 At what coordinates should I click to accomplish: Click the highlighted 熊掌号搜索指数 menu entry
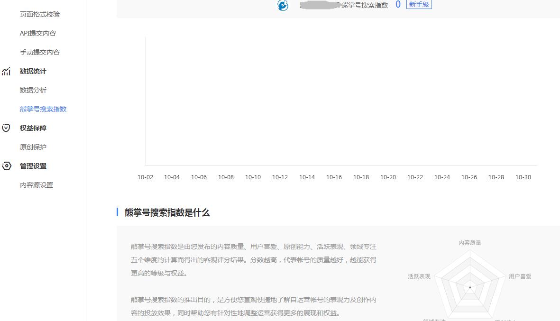43,109
